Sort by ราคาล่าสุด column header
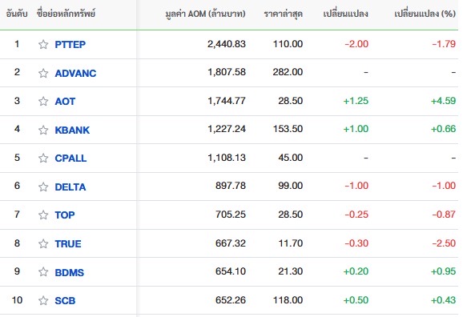This screenshot has width=475, height=317. point(284,14)
